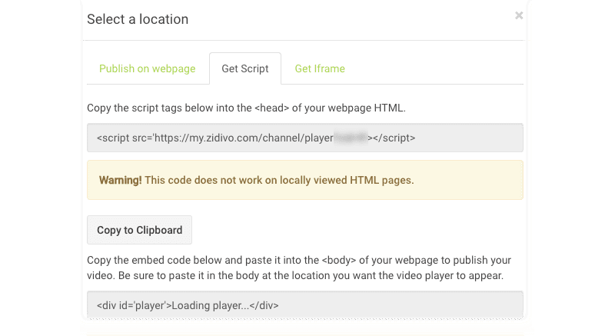Close the Select a location dialog
The image size is (615, 336).
click(519, 15)
